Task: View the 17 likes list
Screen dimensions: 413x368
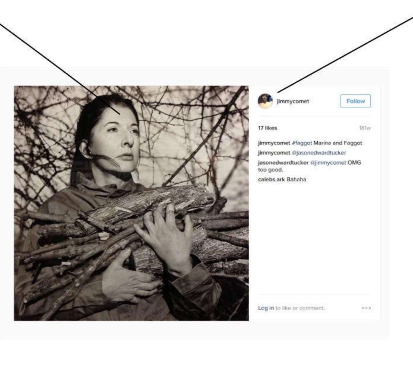Action: click(267, 128)
